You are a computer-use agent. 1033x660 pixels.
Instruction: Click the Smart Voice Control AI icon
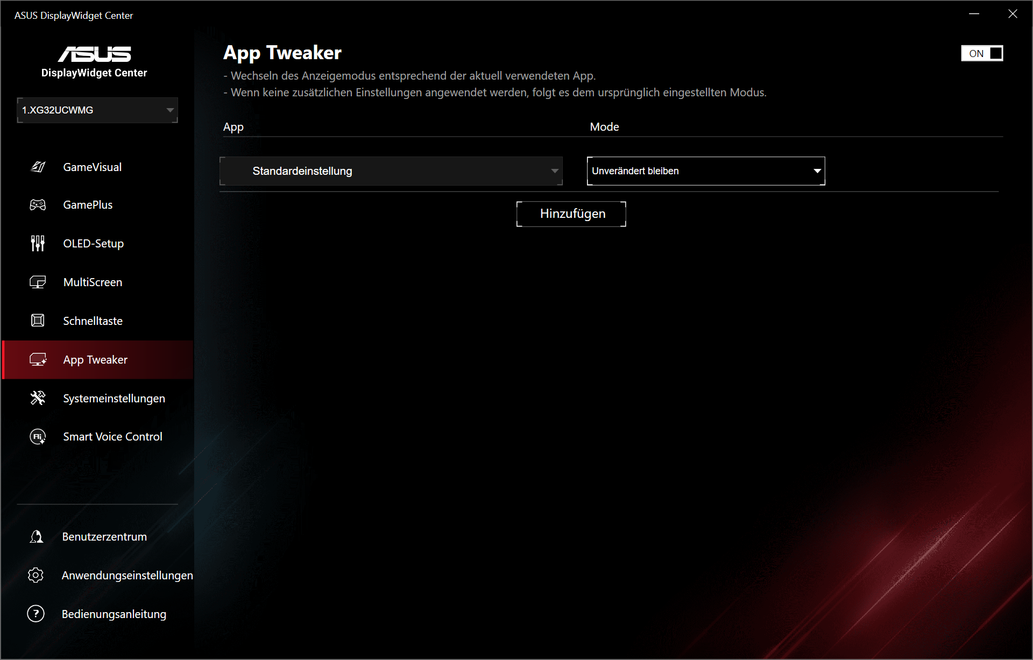[x=38, y=437]
